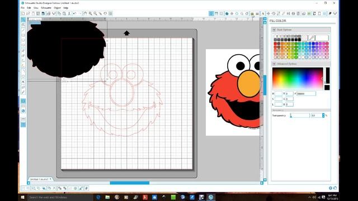This screenshot has height=201, width=358.
Task: Click the Delete X icon in bottom toolbar
Action: [54, 188]
